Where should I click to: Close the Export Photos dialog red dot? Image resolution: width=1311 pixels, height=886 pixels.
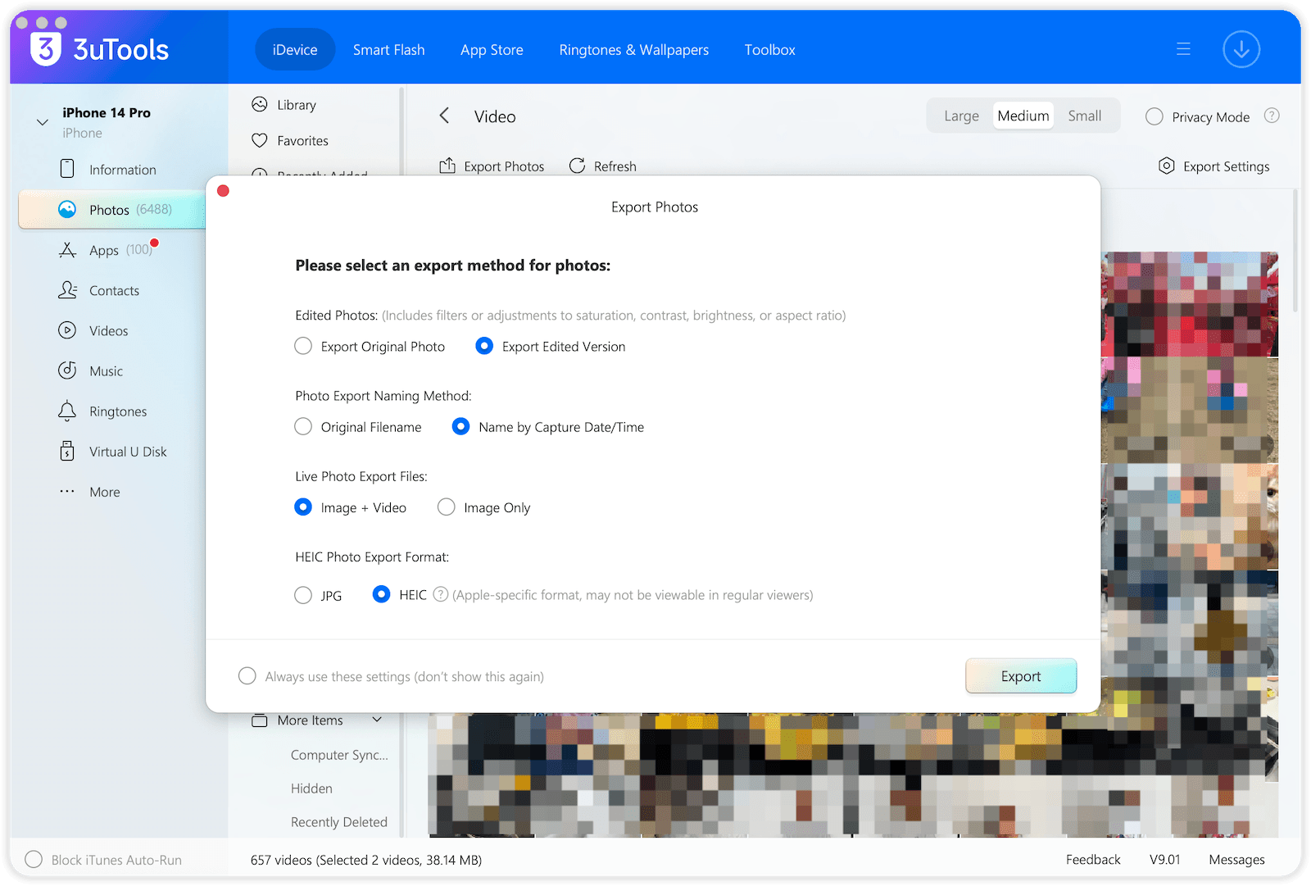coord(223,191)
